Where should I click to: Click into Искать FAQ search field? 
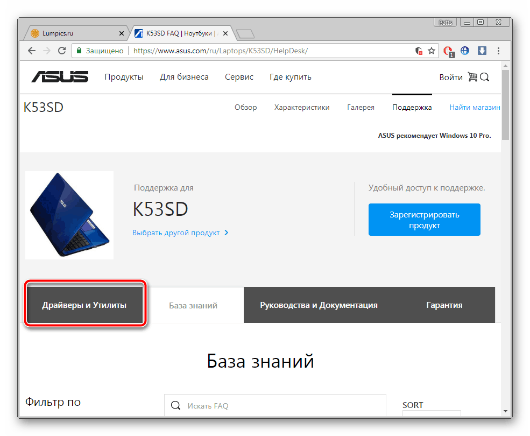275,405
